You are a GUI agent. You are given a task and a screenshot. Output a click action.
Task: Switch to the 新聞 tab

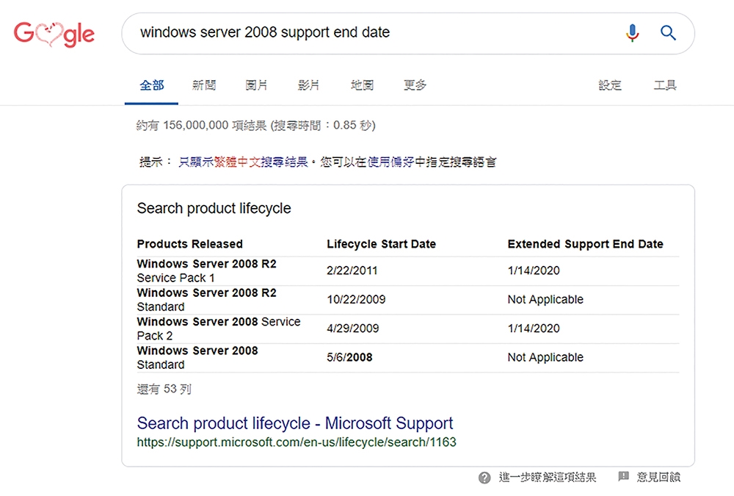point(204,85)
